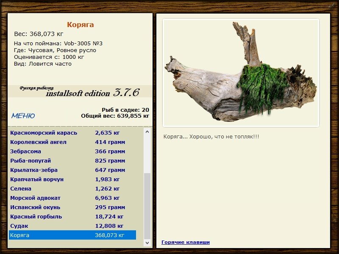Pick the Морской адвокат entry
This screenshot has height=254, width=339.
pyautogui.click(x=72, y=198)
